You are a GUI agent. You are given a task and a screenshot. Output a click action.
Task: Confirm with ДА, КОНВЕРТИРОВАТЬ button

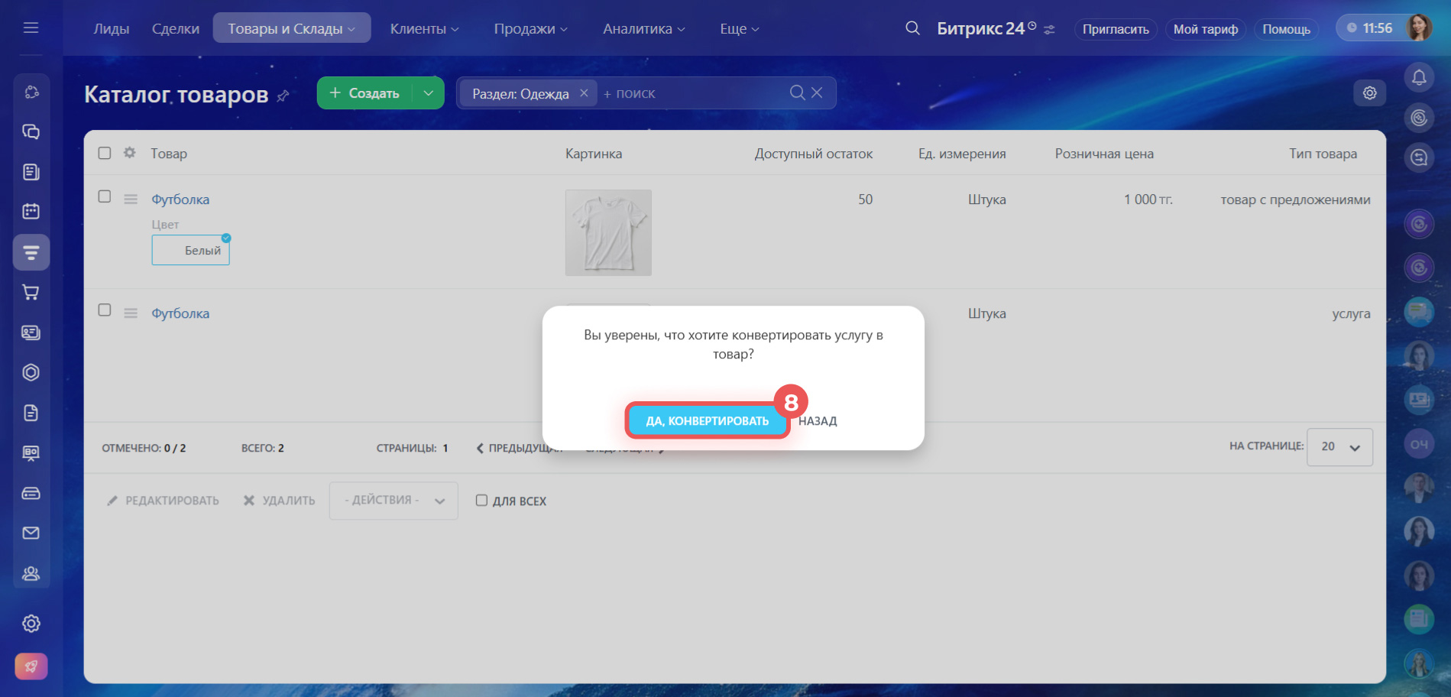707,420
